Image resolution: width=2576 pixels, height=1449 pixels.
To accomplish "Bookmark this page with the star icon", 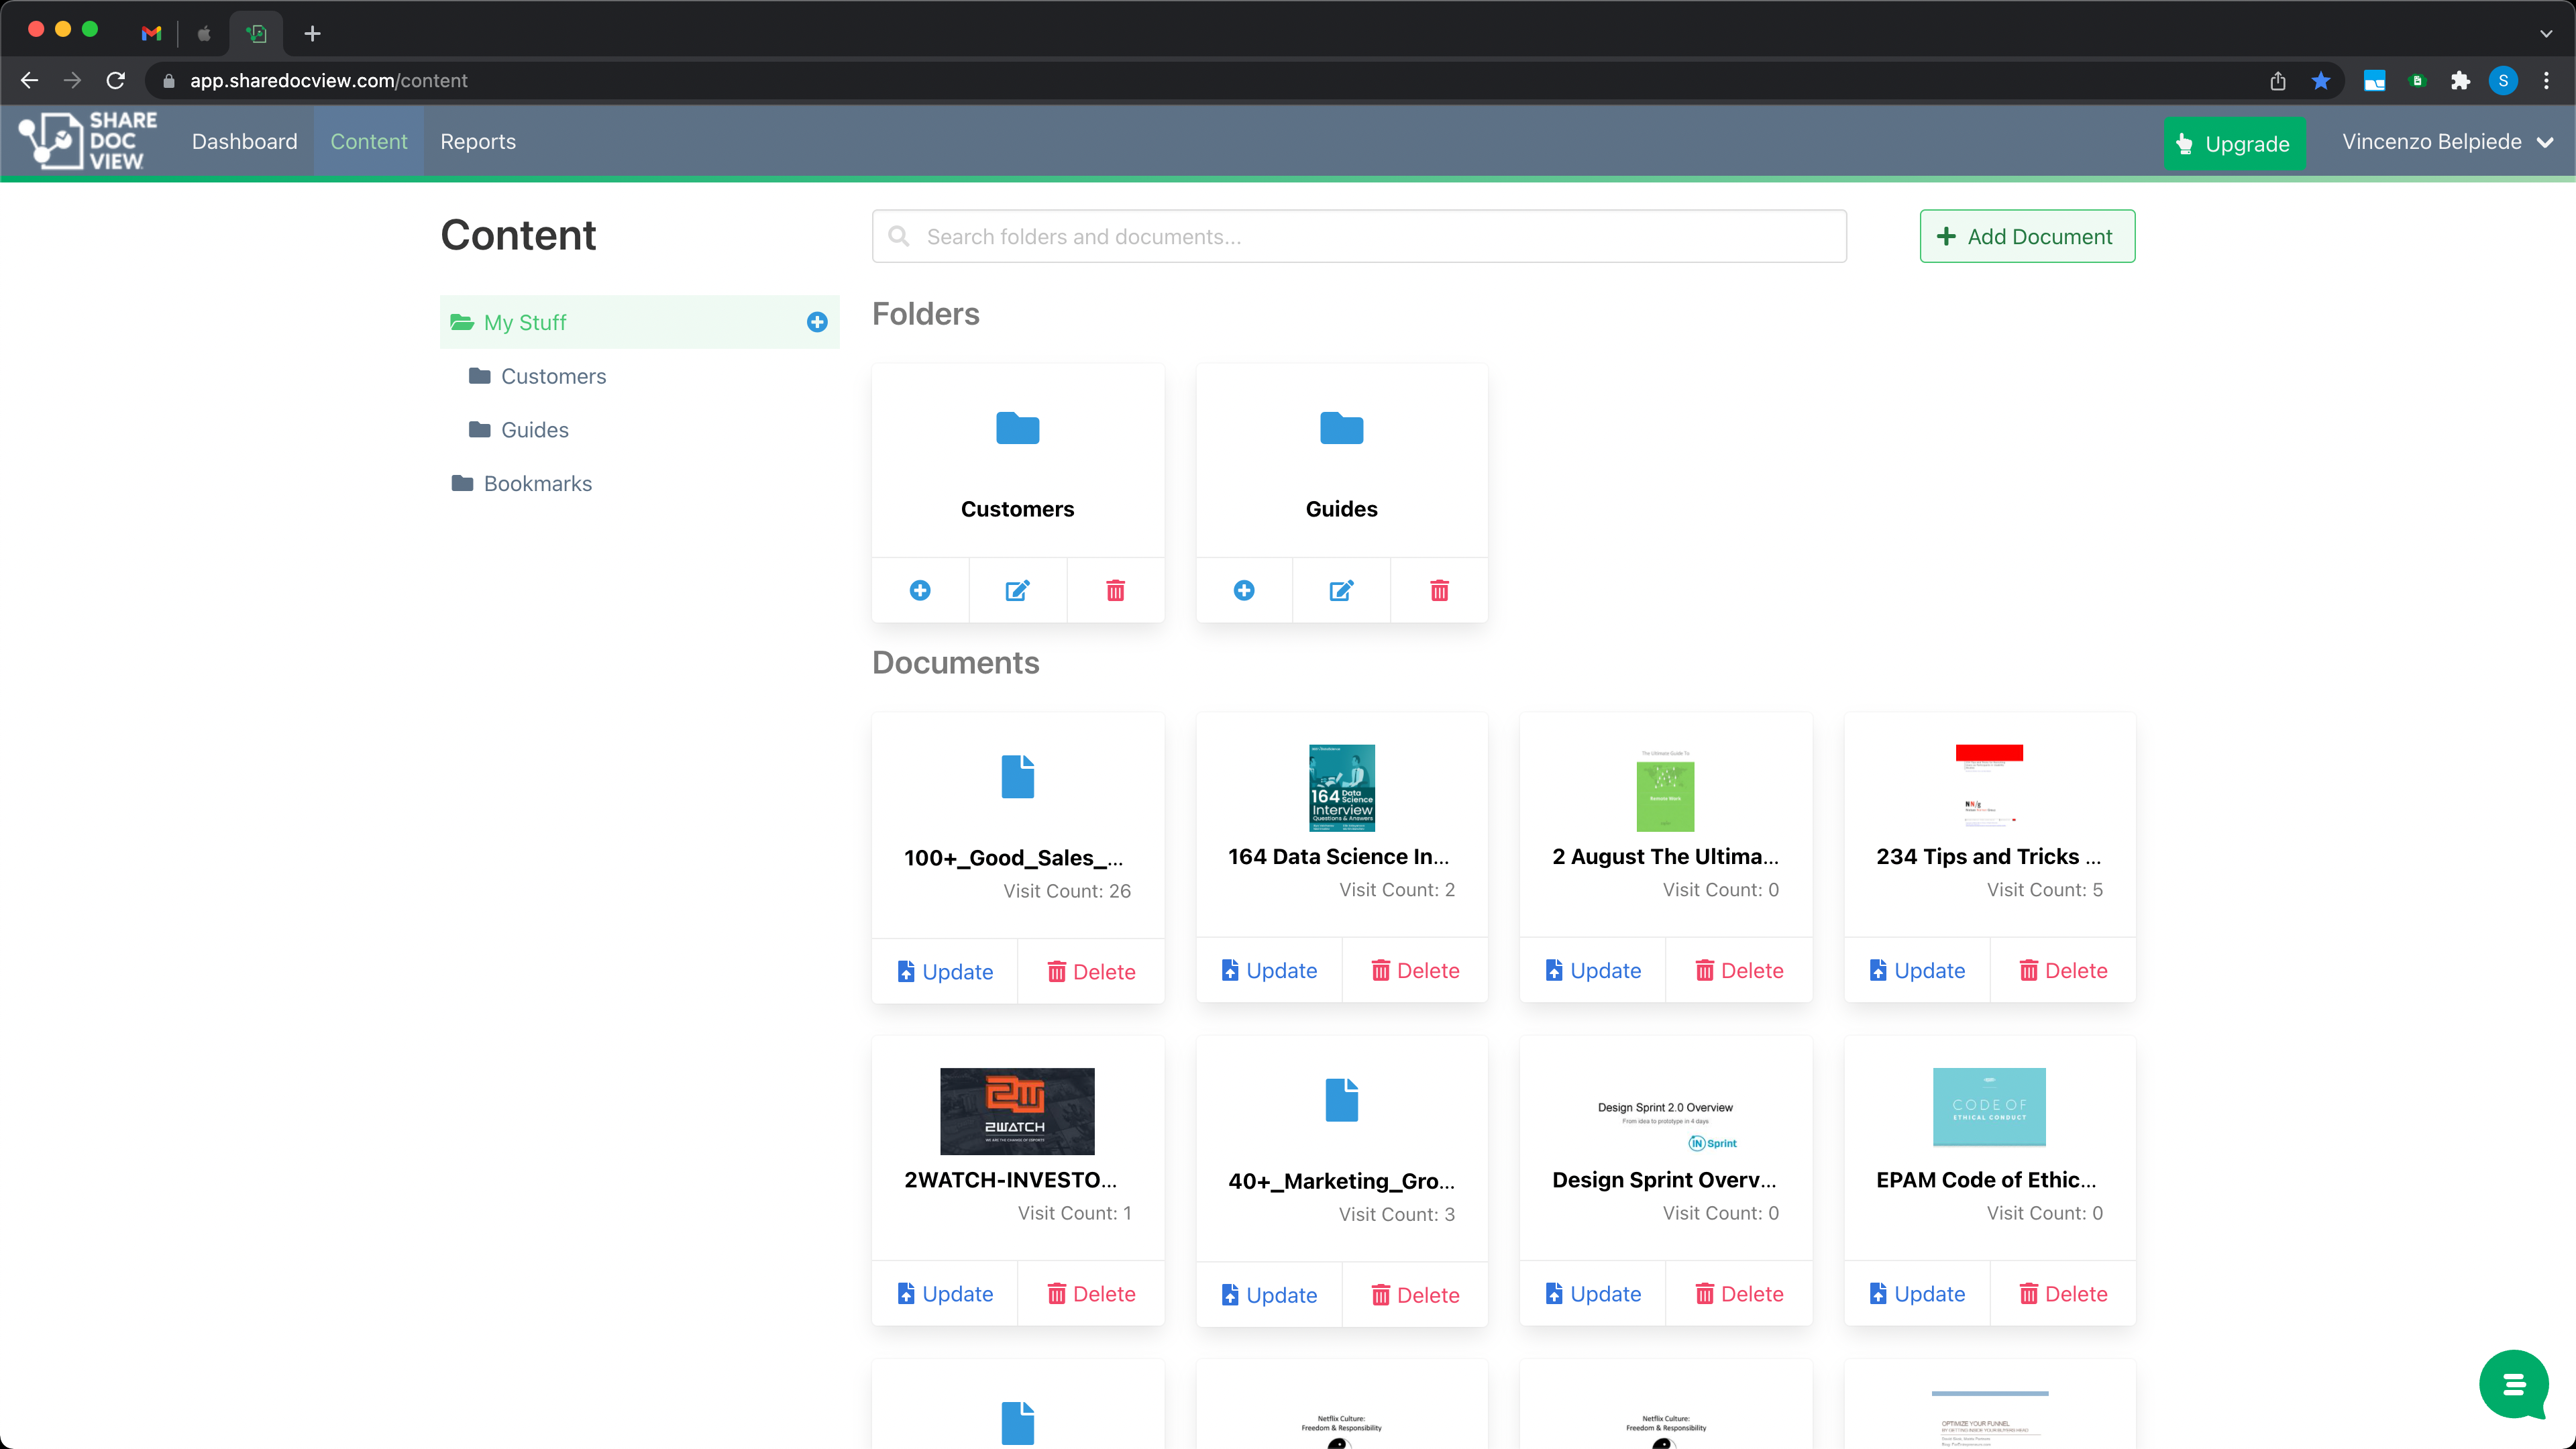I will point(2321,80).
